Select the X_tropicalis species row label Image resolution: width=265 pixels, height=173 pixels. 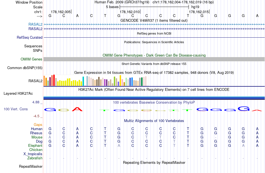[33, 154]
